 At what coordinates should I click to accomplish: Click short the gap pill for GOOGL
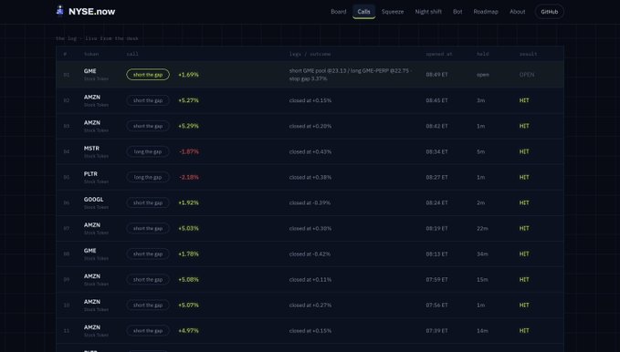coord(148,202)
